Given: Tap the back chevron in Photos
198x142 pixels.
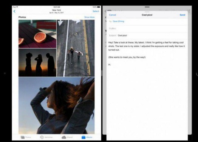Looking at the screenshot, I should pos(14,11).
